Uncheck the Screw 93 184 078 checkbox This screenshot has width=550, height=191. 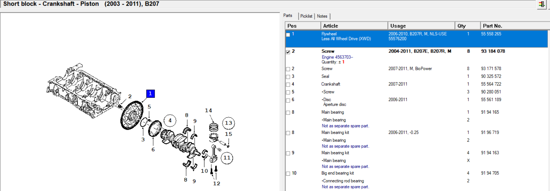pos(288,52)
